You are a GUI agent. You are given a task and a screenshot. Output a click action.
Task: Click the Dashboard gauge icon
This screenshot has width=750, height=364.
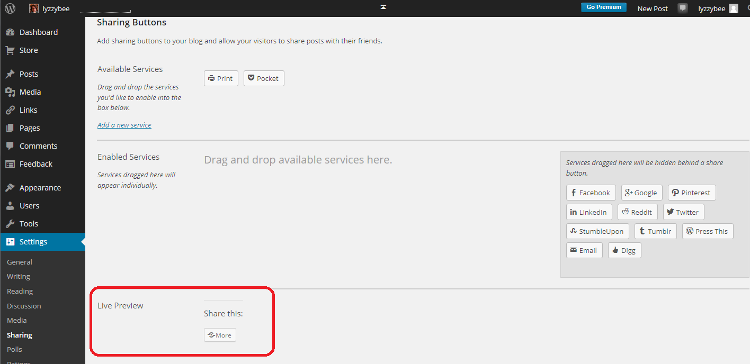(x=10, y=32)
